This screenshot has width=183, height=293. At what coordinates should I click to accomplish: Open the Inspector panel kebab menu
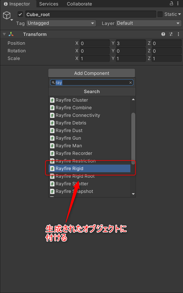coord(178,3)
